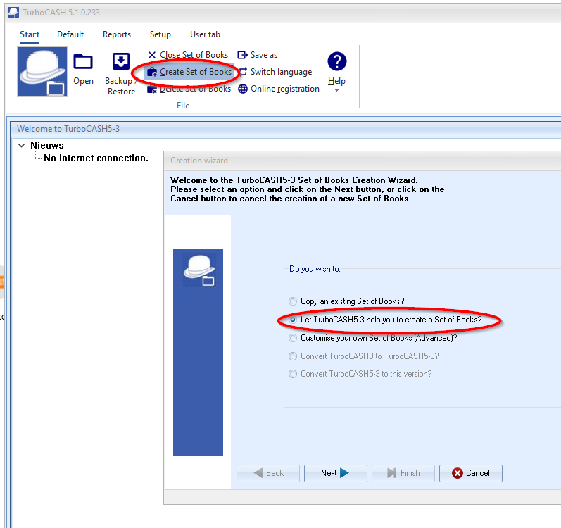Open the Setup tab
This screenshot has height=528, width=561.
[160, 34]
